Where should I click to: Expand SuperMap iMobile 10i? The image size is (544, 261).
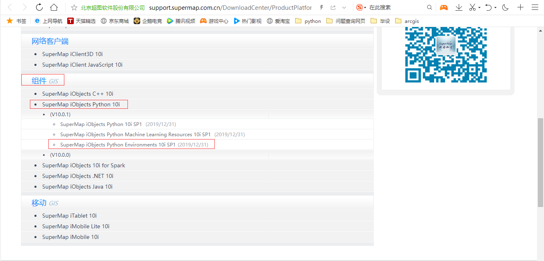[x=71, y=237]
